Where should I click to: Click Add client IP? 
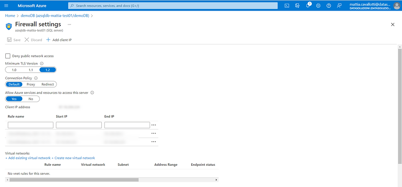click(x=59, y=40)
